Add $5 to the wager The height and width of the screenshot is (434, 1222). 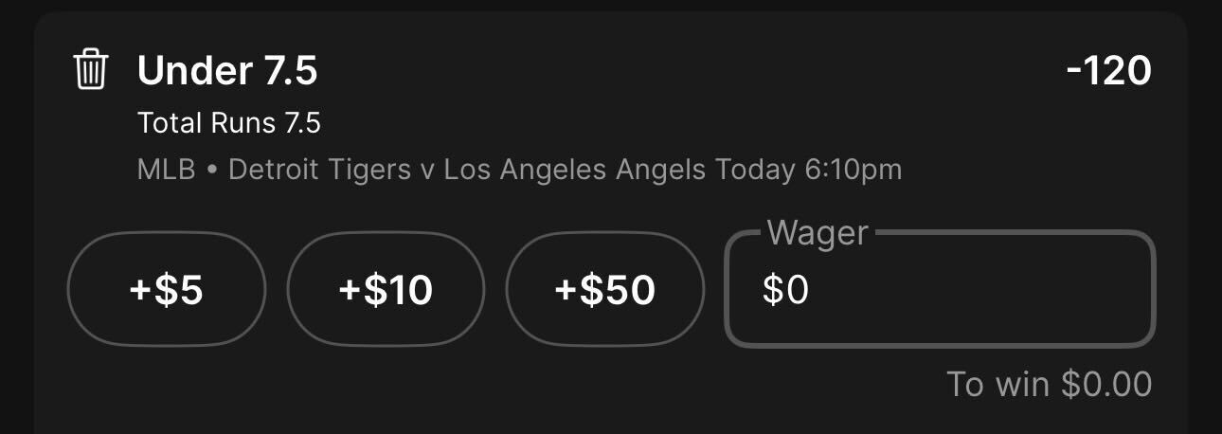pos(167,290)
